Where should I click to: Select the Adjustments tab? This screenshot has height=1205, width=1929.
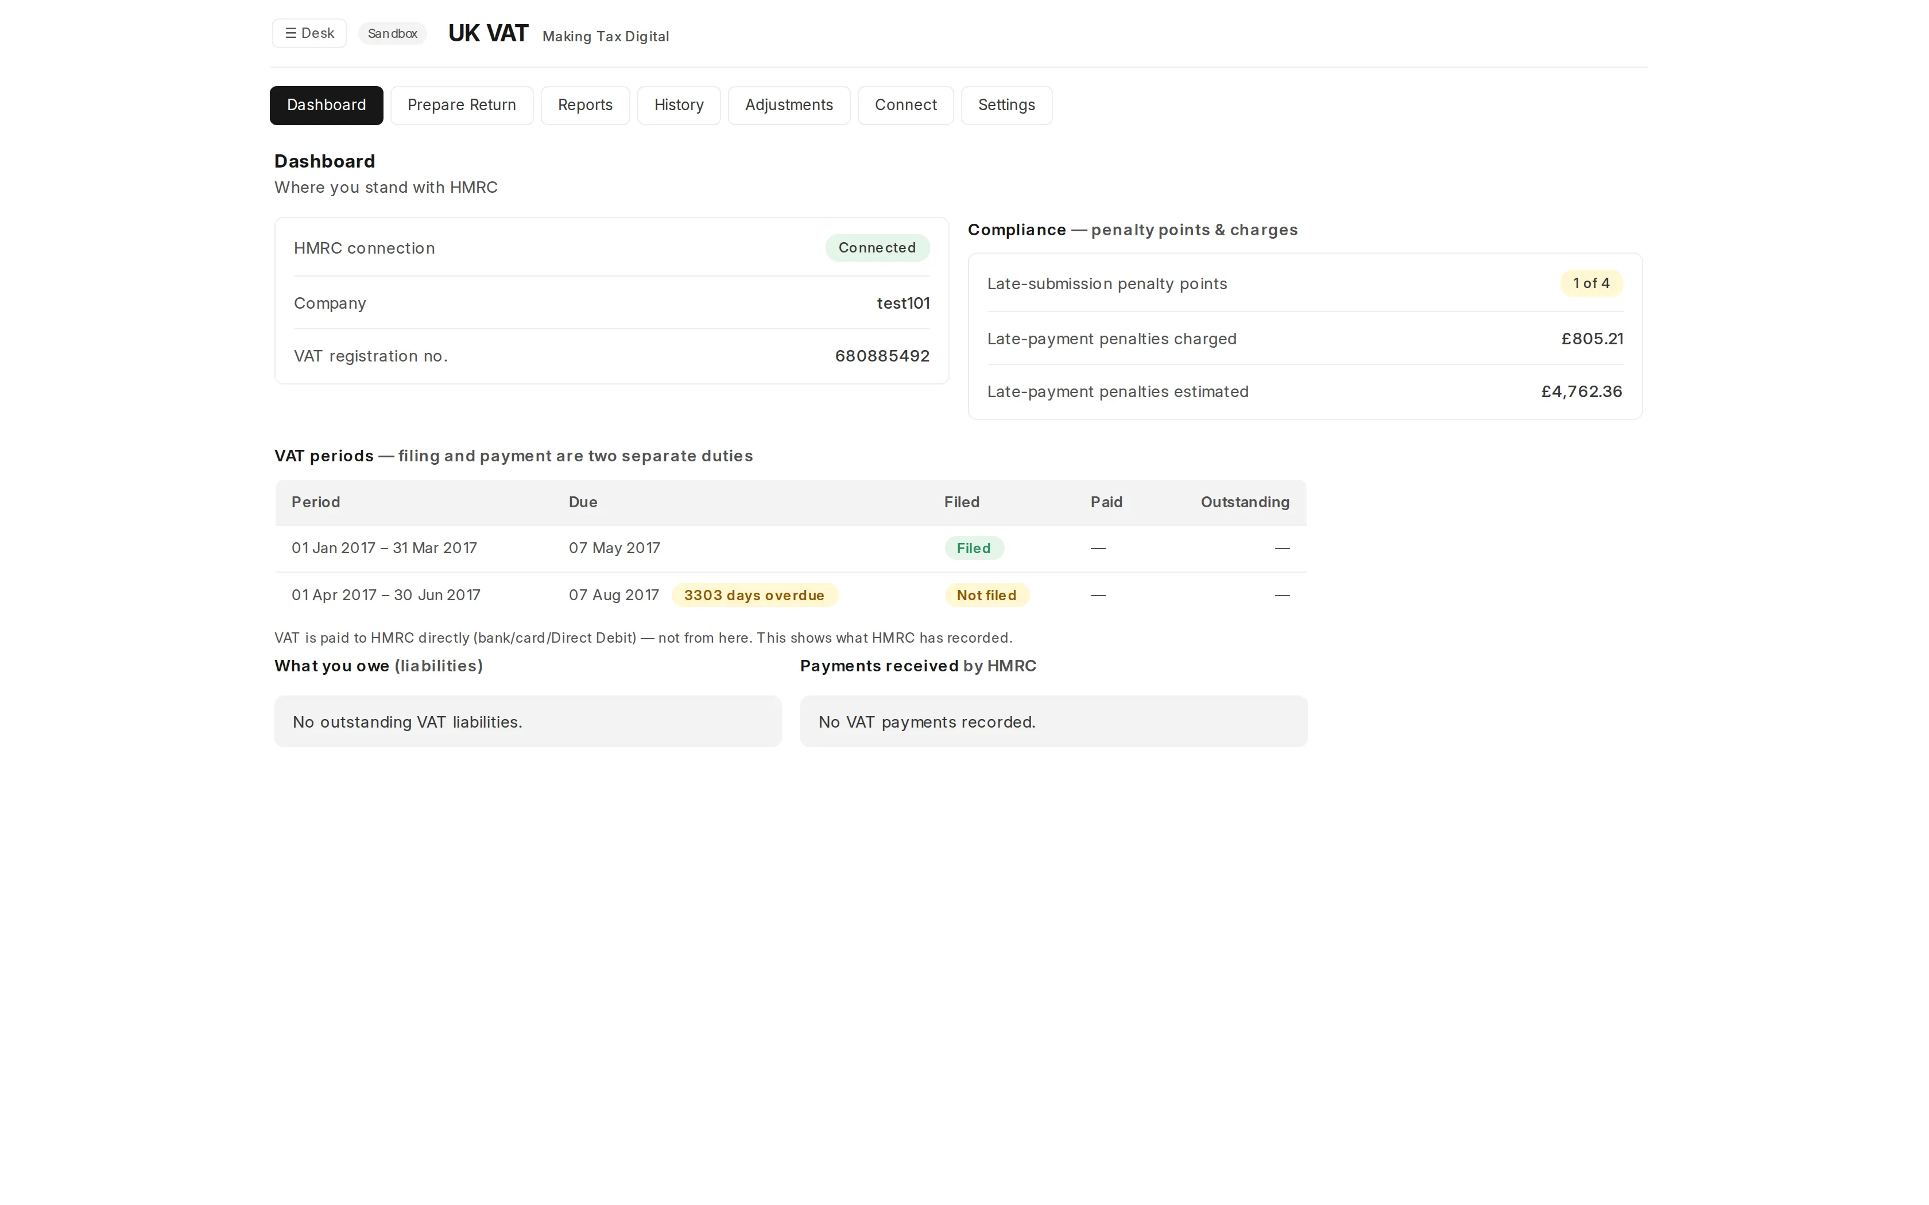coord(788,105)
